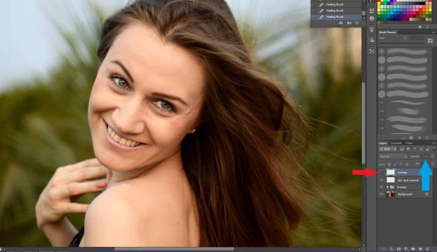Screen dimensions: 437x252
Task: Switch to the Paths tab
Action: pyautogui.click(x=410, y=143)
